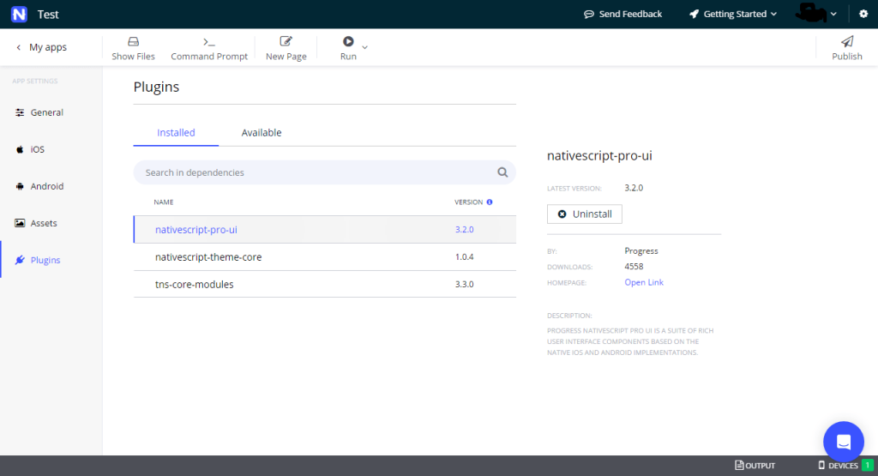This screenshot has width=878, height=476.
Task: Expand the Run options arrow
Action: pos(364,47)
